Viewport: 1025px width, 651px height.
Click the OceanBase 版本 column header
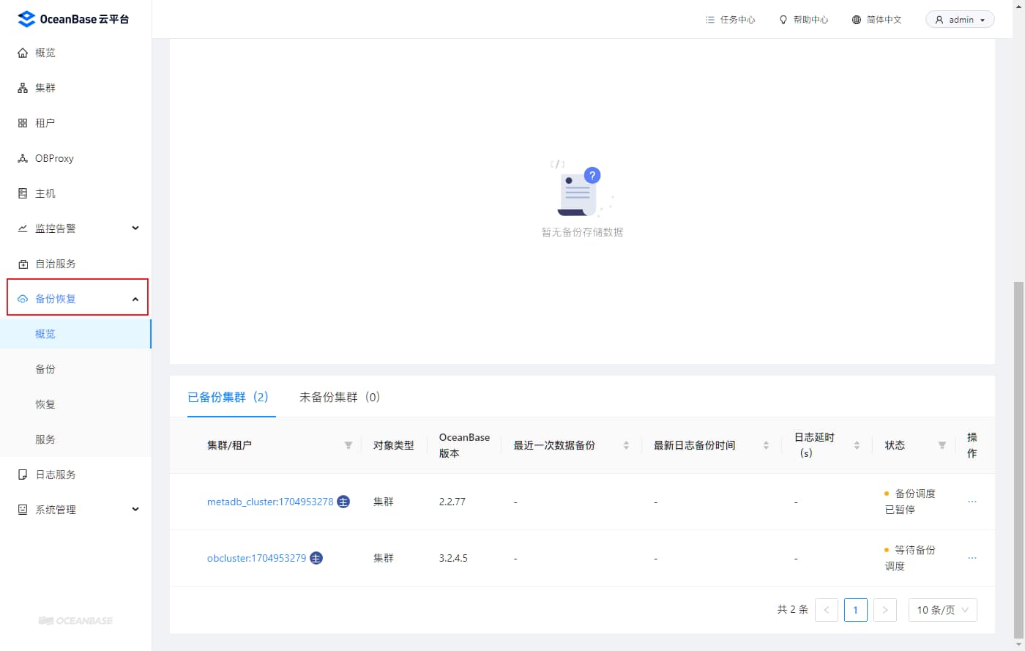464,445
